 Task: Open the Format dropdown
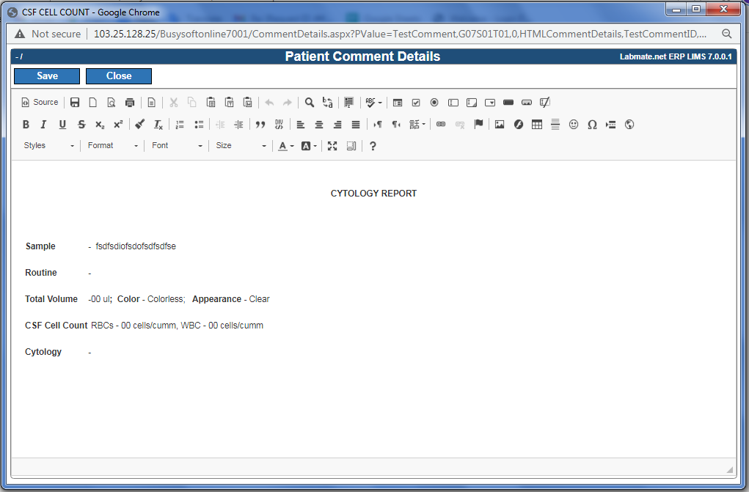tap(113, 146)
